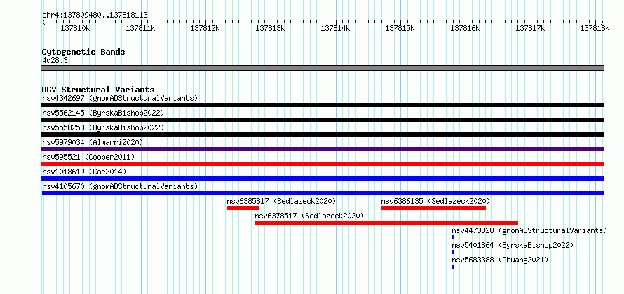The height and width of the screenshot is (294, 624).
Task: Open nsv6378517 (Sedlazeck2020) label
Action: pyautogui.click(x=309, y=216)
